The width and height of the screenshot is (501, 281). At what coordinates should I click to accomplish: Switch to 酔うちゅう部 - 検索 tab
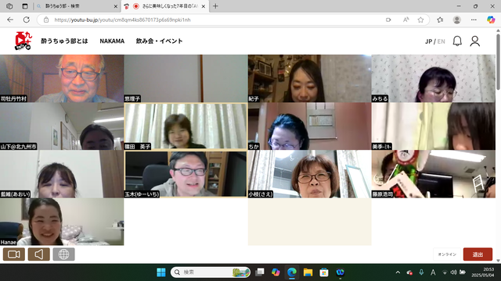[77, 6]
